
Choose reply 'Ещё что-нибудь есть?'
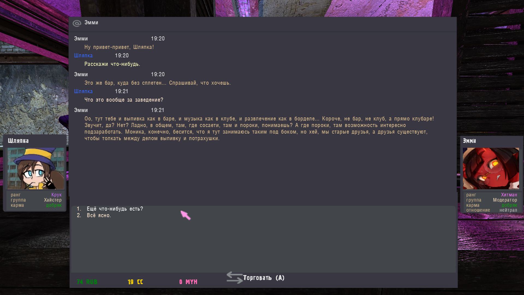(x=115, y=209)
